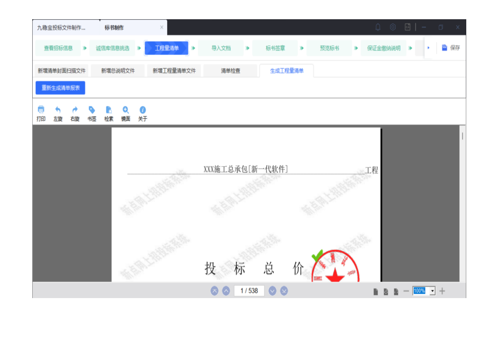
Task: Expand more workflow steps arrow
Action: pyautogui.click(x=428, y=48)
